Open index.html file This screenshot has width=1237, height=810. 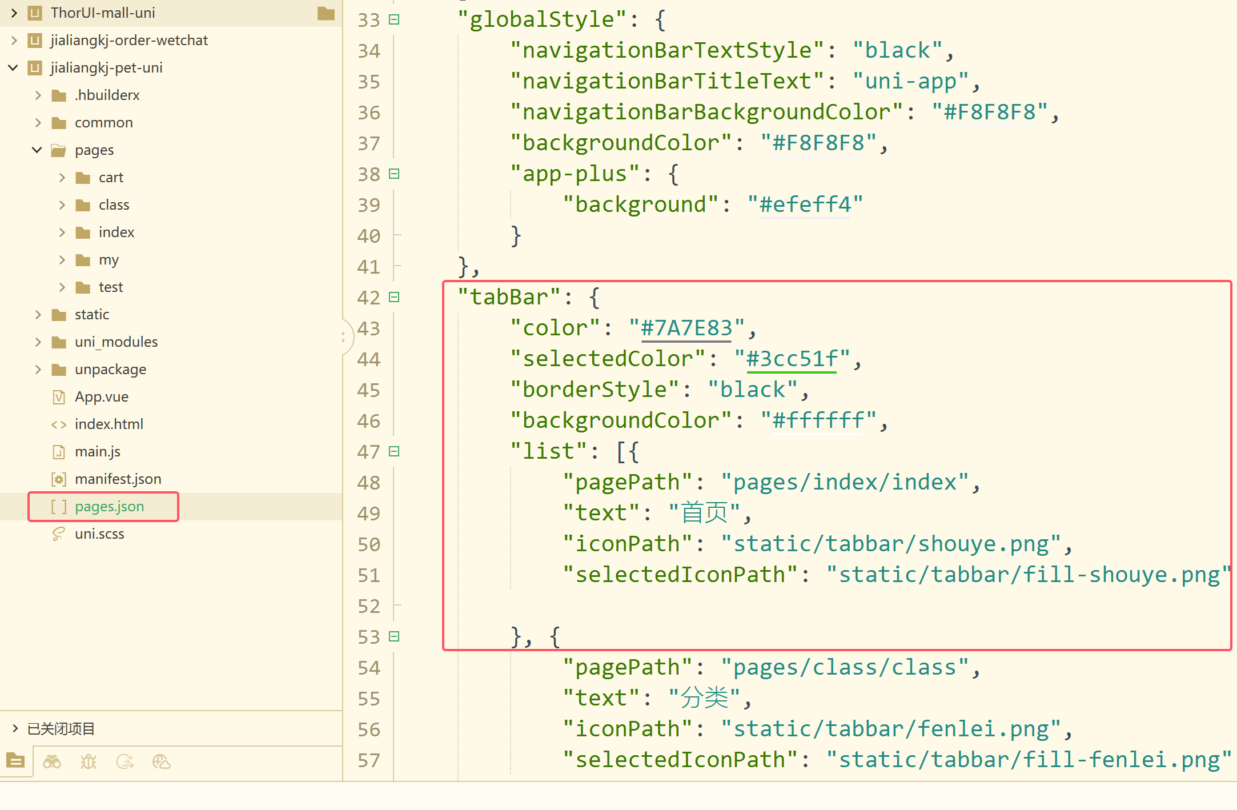[109, 424]
